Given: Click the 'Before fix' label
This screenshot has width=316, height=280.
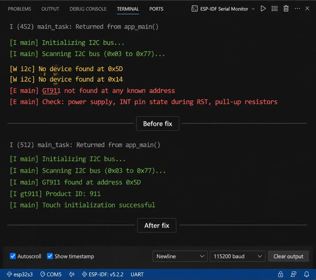Looking at the screenshot, I should 158,124.
